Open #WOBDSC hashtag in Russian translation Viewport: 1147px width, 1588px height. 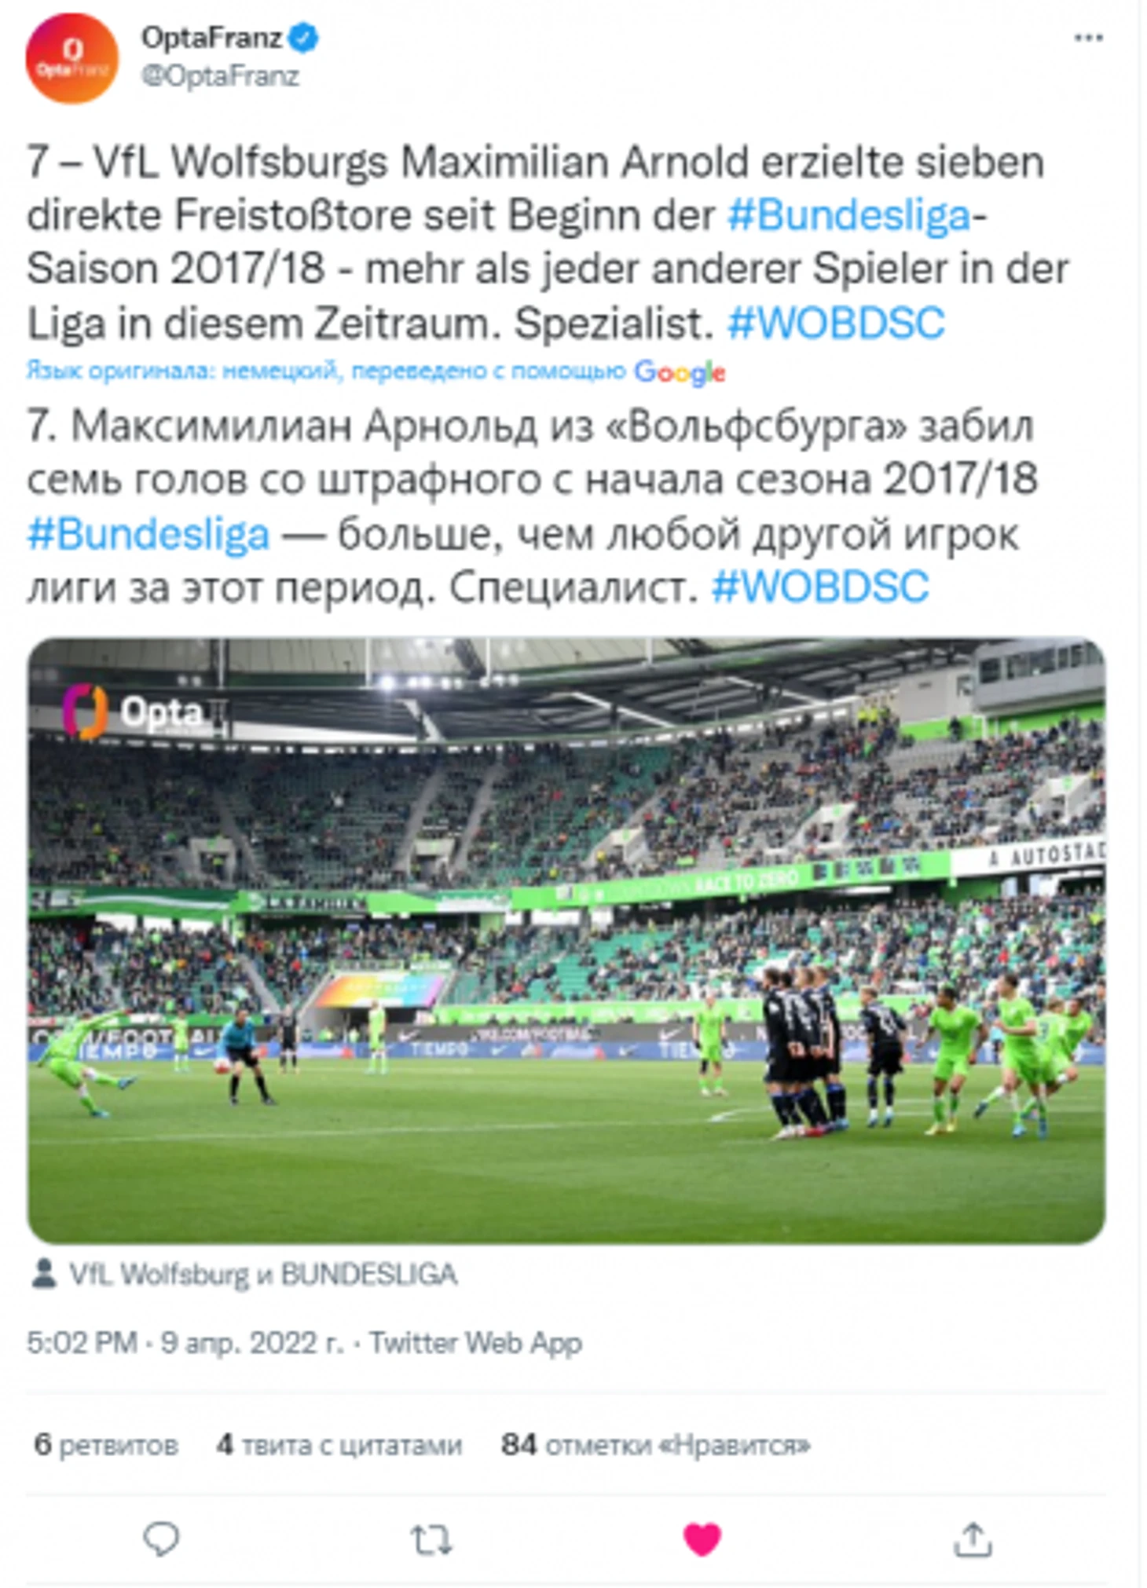819,587
